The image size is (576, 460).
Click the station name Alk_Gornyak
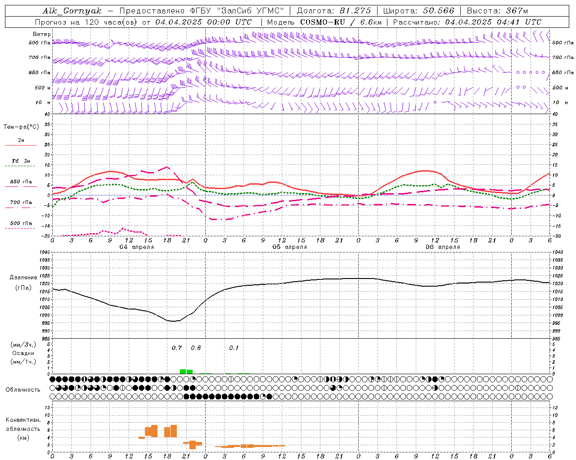coord(72,11)
